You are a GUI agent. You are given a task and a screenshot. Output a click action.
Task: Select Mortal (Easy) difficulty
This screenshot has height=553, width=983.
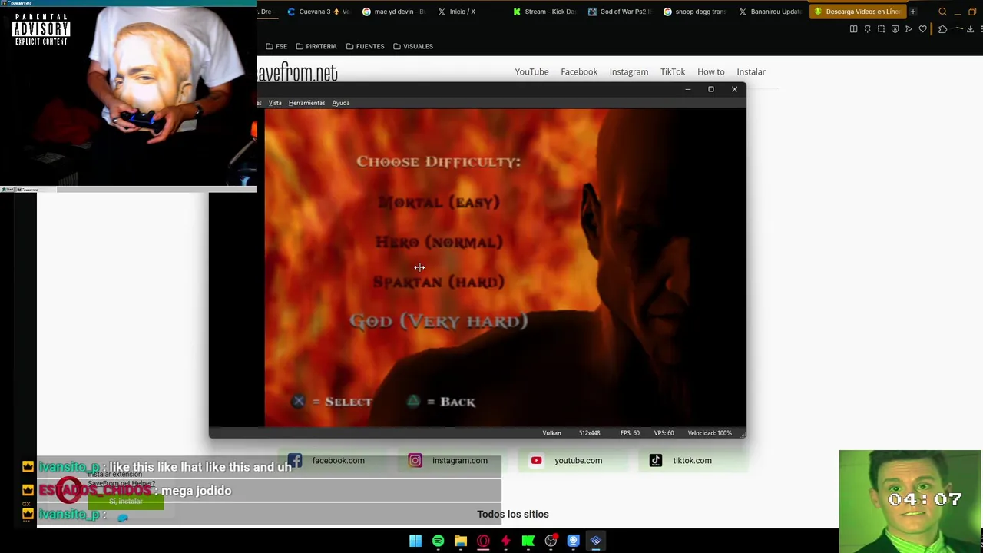(x=439, y=202)
